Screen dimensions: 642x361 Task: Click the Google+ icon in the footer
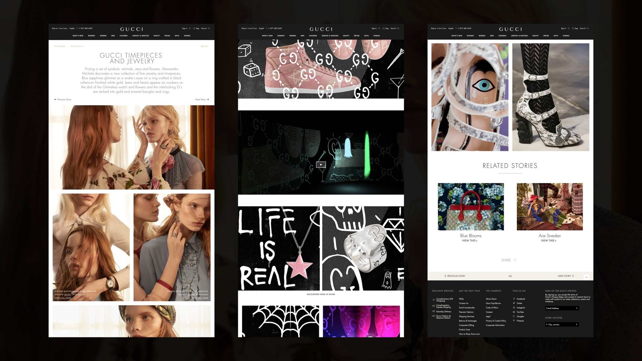point(514,316)
